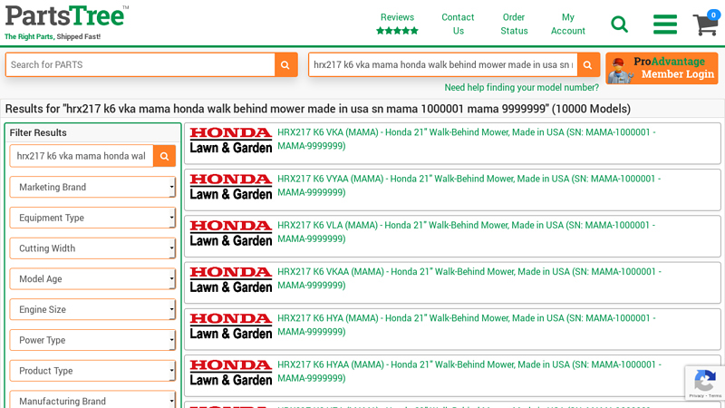
Task: Open My Account
Action: click(x=568, y=24)
